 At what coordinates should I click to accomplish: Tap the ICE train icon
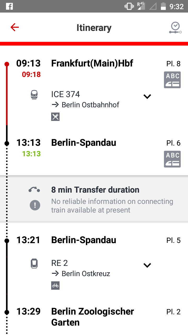[34, 95]
